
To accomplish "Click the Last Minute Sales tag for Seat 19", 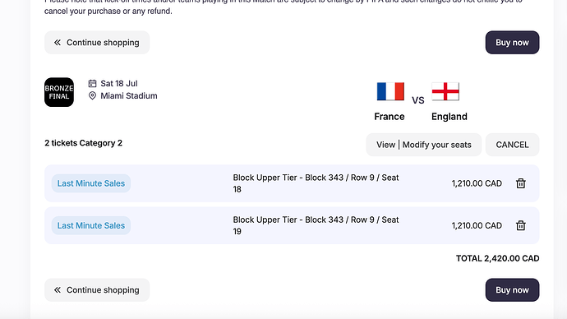I will (x=91, y=225).
